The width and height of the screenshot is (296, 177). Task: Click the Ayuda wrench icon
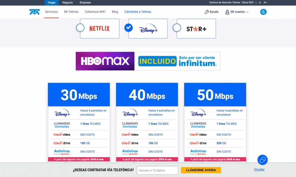[x=207, y=12]
